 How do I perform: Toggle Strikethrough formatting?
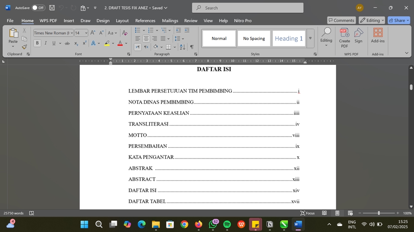tap(67, 43)
